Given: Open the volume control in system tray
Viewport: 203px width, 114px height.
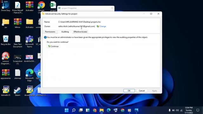Looking at the screenshot, I should [177, 110].
